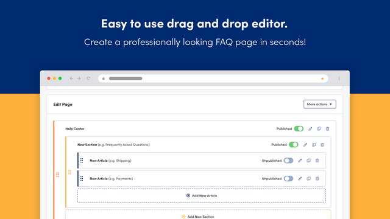Click the browser address bar
Screen dimensions: 390x219
pos(213,78)
